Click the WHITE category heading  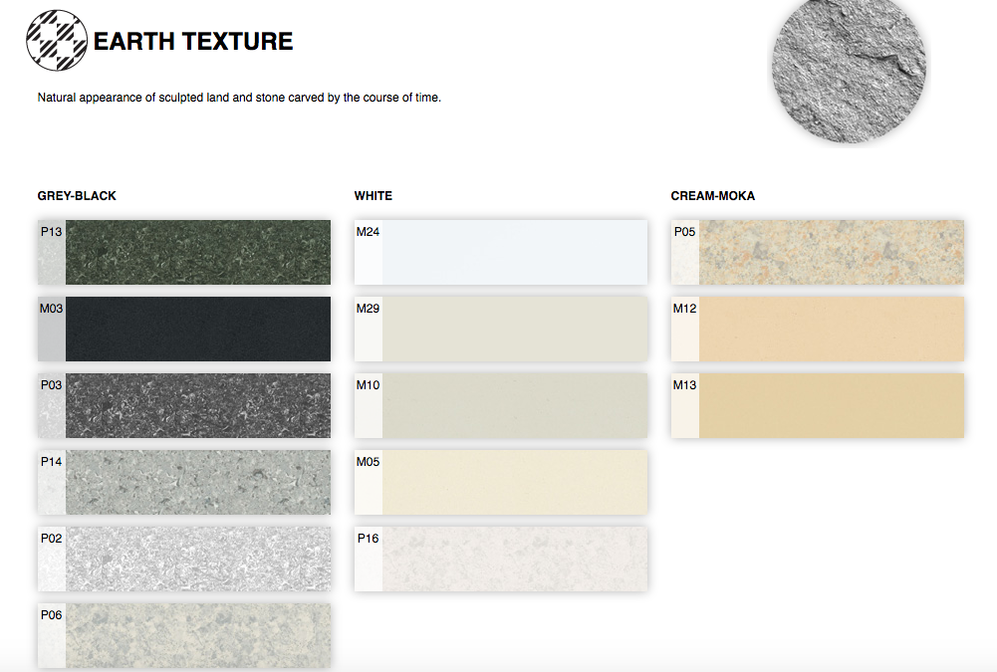pyautogui.click(x=374, y=196)
